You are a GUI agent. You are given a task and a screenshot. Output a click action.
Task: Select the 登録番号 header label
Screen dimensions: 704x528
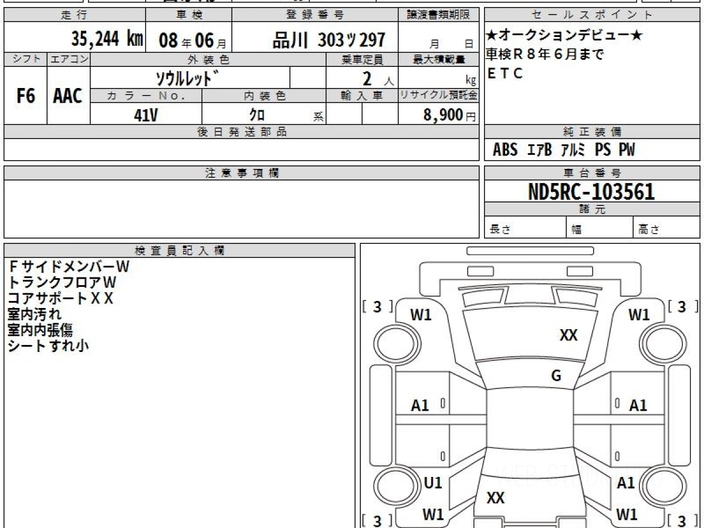[x=315, y=15]
